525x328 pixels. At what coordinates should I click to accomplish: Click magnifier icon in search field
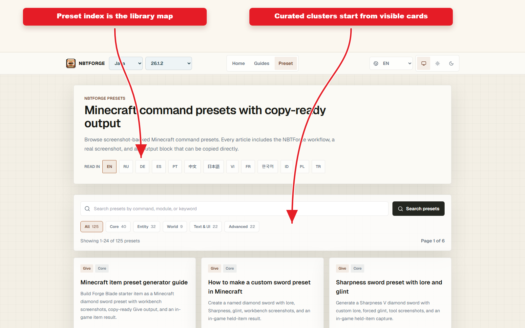(x=87, y=209)
